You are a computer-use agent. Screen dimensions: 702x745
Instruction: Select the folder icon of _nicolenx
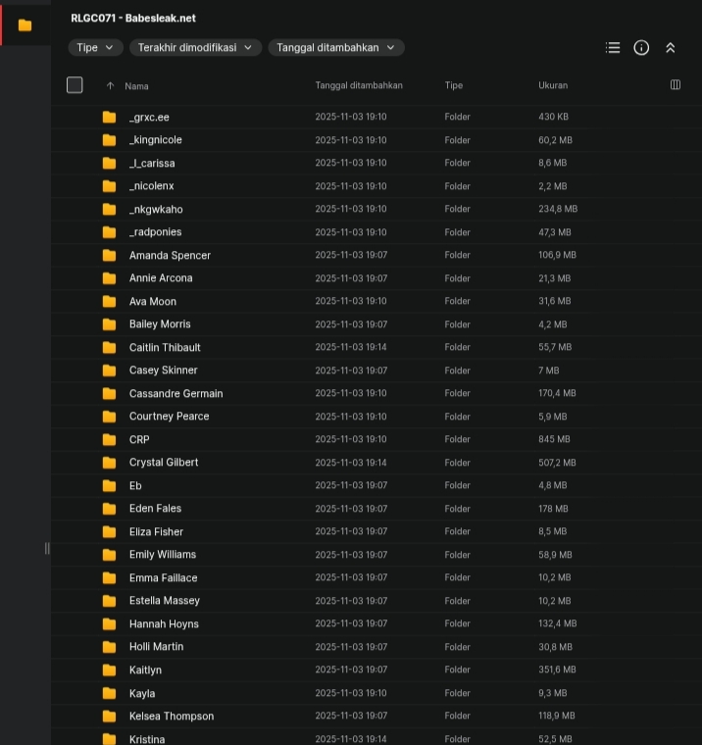[x=109, y=186]
